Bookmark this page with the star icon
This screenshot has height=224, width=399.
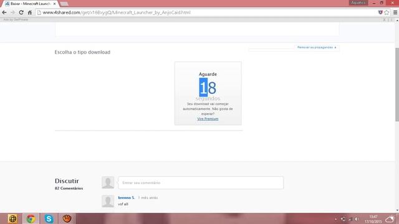387,12
